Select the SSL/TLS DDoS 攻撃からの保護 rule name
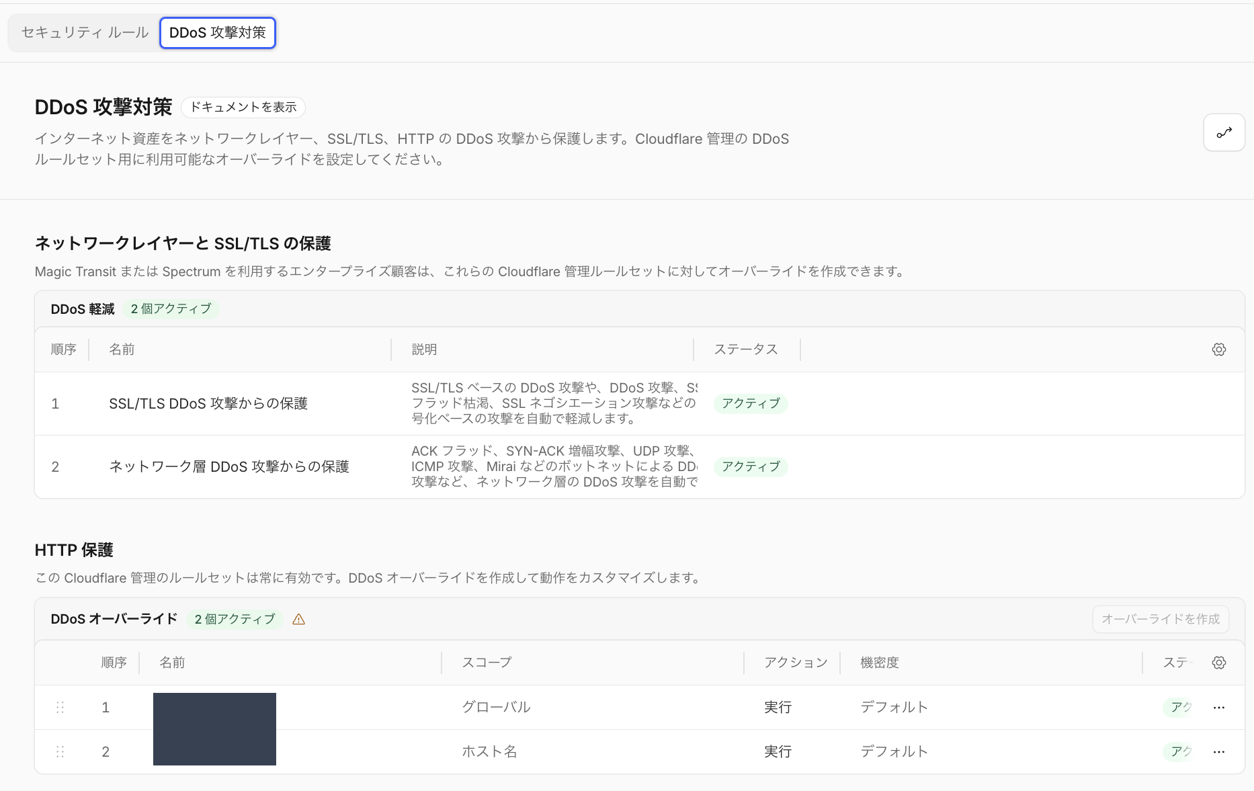This screenshot has height=791, width=1254. tap(208, 404)
